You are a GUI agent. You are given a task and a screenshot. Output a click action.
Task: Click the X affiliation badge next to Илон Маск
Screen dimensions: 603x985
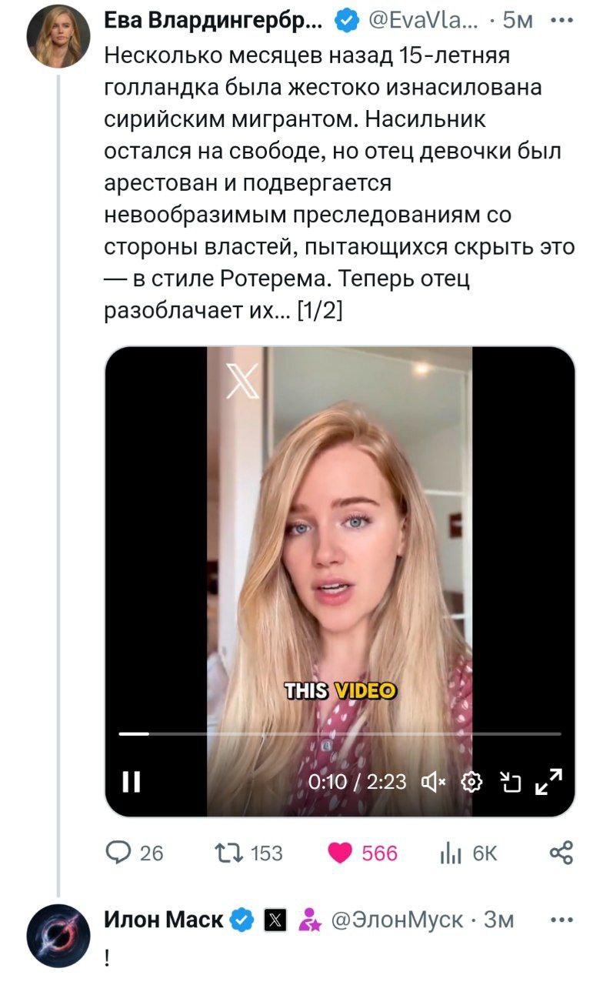point(275,920)
